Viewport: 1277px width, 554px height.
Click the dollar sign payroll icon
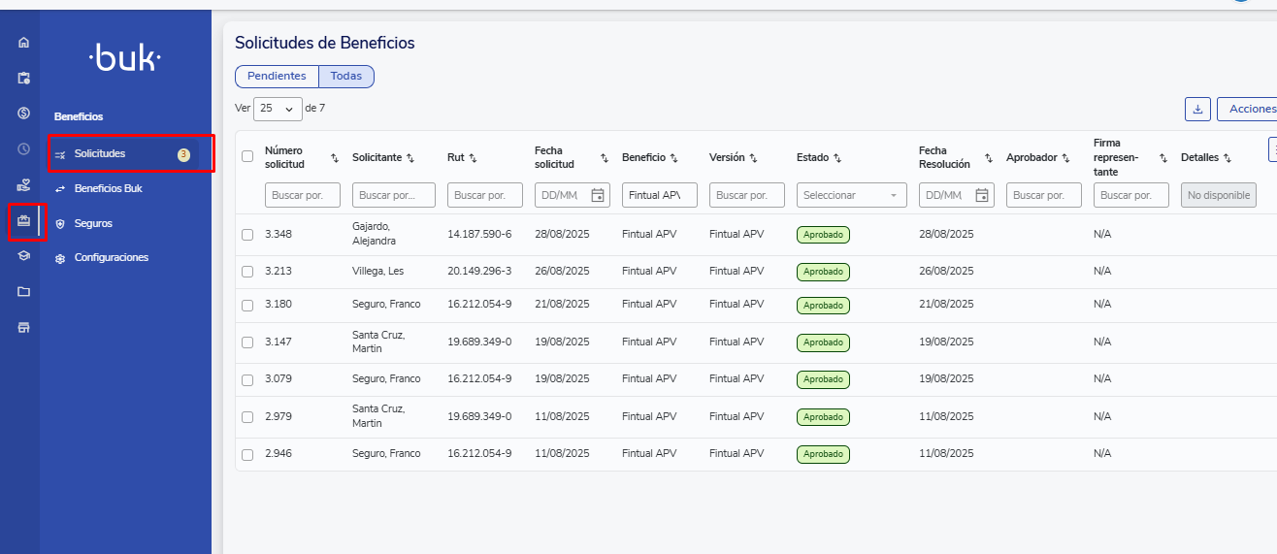(24, 113)
